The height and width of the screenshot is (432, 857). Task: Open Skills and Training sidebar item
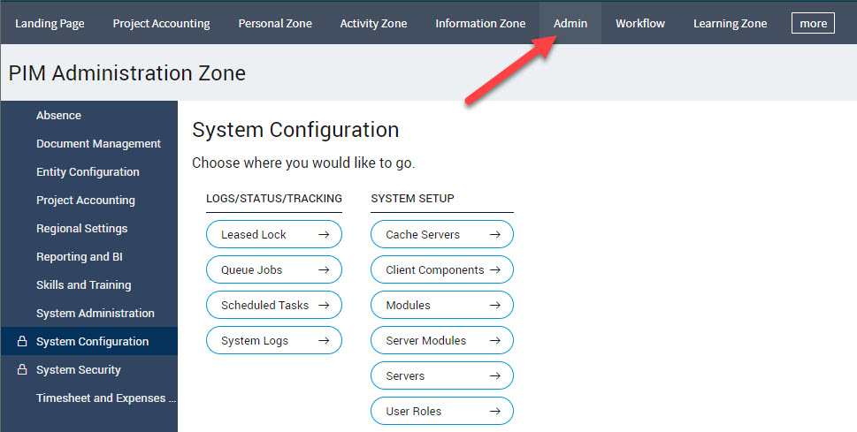click(83, 284)
